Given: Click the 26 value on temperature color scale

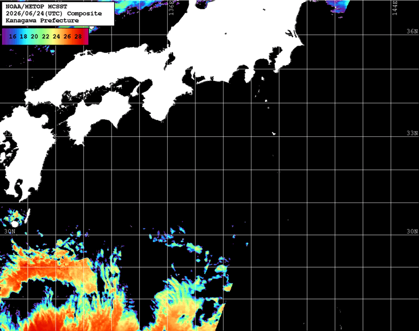Looking at the screenshot, I should pyautogui.click(x=67, y=36).
